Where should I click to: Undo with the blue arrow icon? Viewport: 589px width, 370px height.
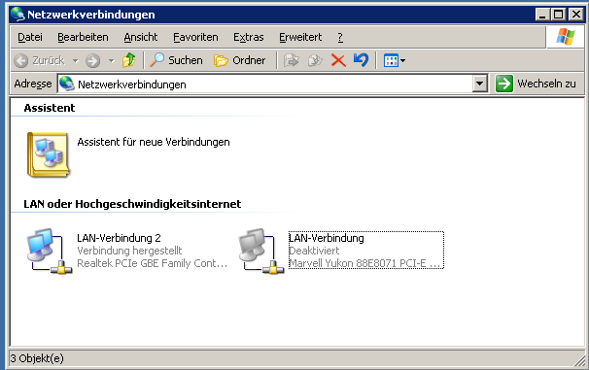click(x=361, y=60)
